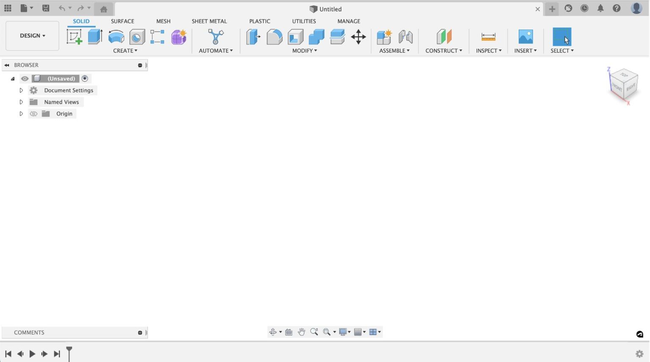Click the Measure tool under Inspect

488,37
